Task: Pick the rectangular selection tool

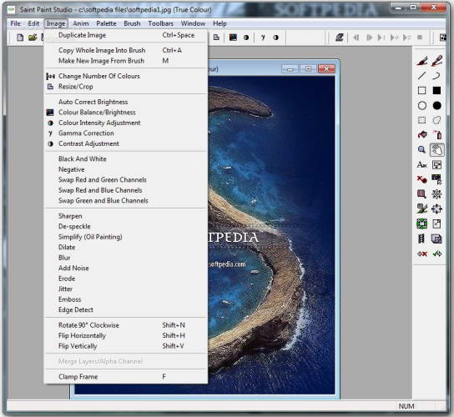Action: 421,120
